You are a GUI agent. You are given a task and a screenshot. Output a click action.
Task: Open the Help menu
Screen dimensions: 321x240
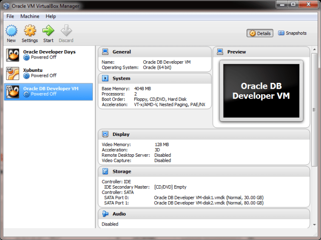(x=51, y=16)
